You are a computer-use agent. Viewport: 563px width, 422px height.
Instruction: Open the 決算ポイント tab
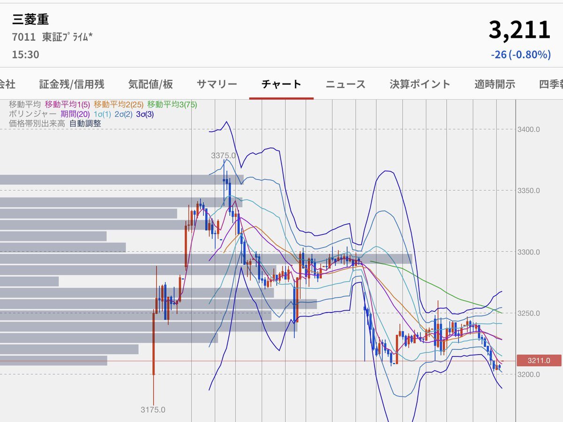(x=420, y=84)
